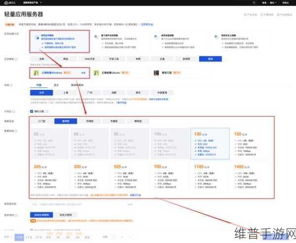Image resolution: width=296 pixels, height=243 pixels.
Task: Choose the 南京 city button
Action: [x=138, y=93]
